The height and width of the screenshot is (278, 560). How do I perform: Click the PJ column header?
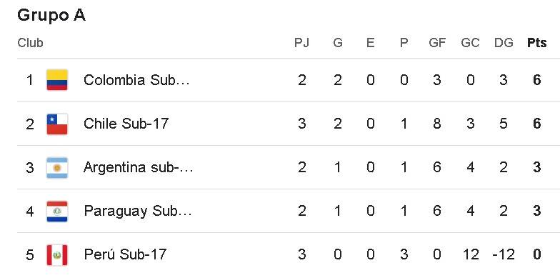tap(301, 43)
